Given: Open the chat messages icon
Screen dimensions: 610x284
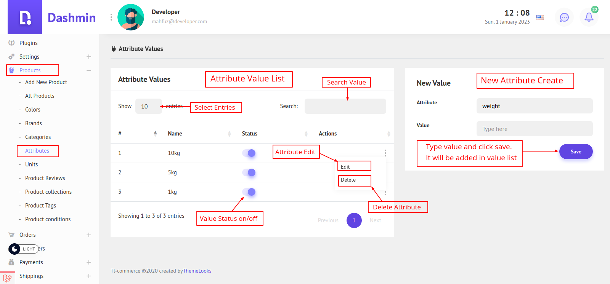Looking at the screenshot, I should click(x=564, y=18).
